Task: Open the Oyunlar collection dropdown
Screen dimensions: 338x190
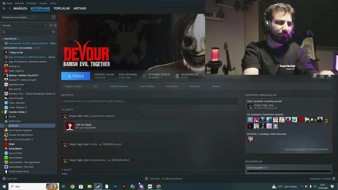Action: pos(24,25)
